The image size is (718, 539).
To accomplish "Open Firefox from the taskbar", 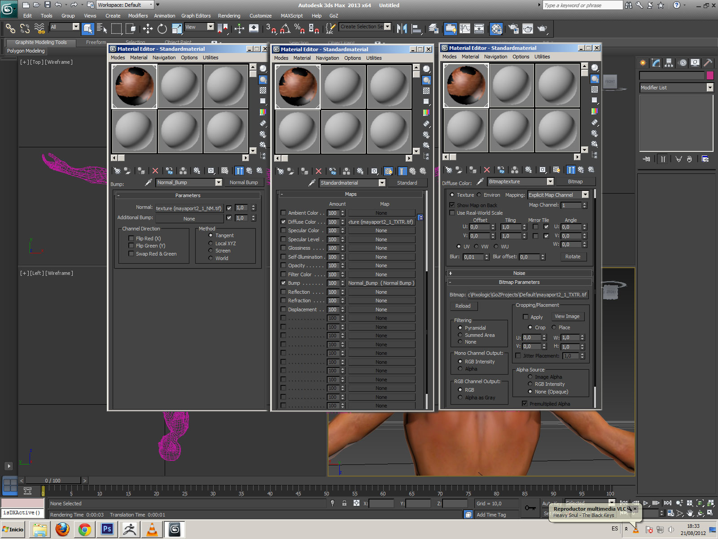I will point(62,529).
